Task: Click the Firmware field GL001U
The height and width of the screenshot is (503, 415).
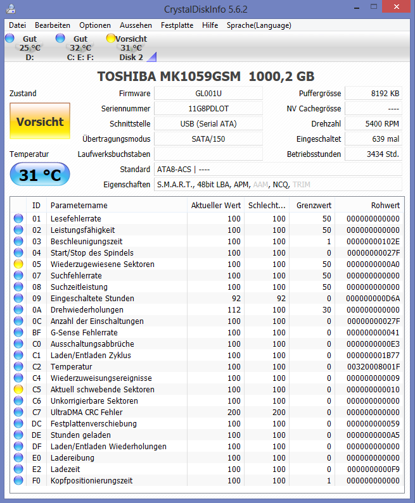Action: click(x=208, y=94)
